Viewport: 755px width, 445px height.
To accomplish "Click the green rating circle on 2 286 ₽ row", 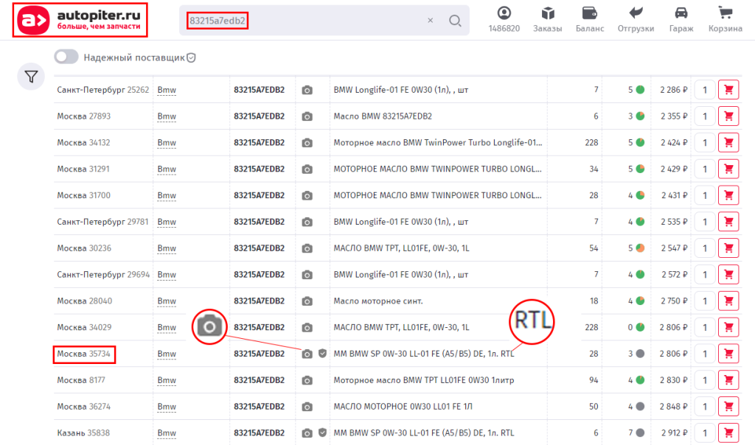I will pyautogui.click(x=641, y=90).
